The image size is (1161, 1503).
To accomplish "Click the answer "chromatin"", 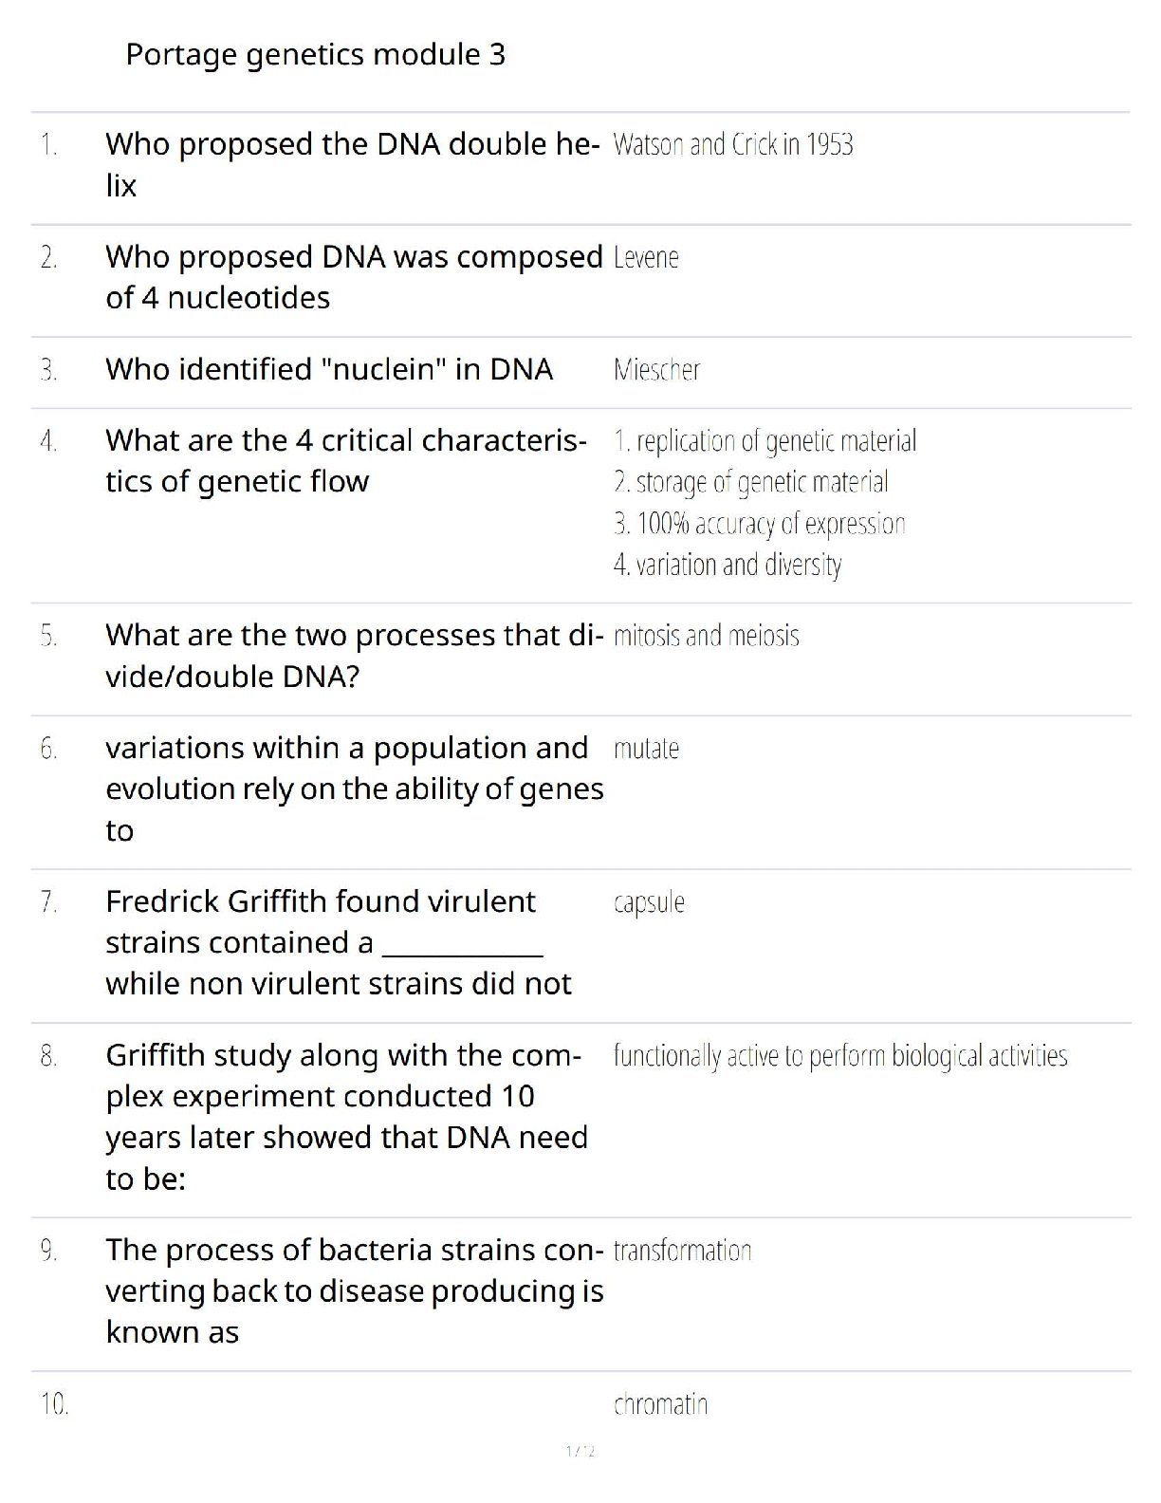I will (660, 1404).
